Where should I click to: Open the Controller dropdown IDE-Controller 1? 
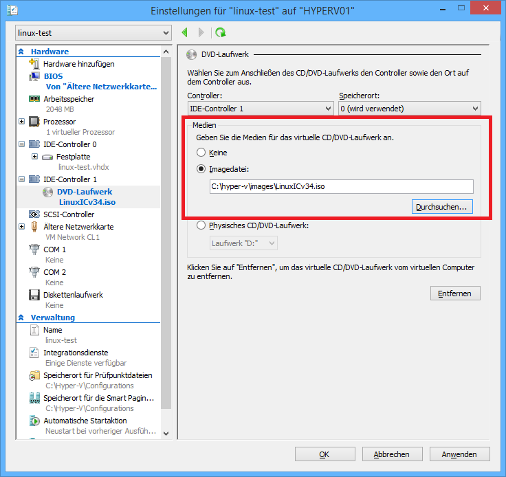click(261, 109)
